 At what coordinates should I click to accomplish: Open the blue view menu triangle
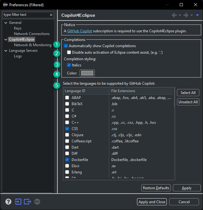point(197,15)
